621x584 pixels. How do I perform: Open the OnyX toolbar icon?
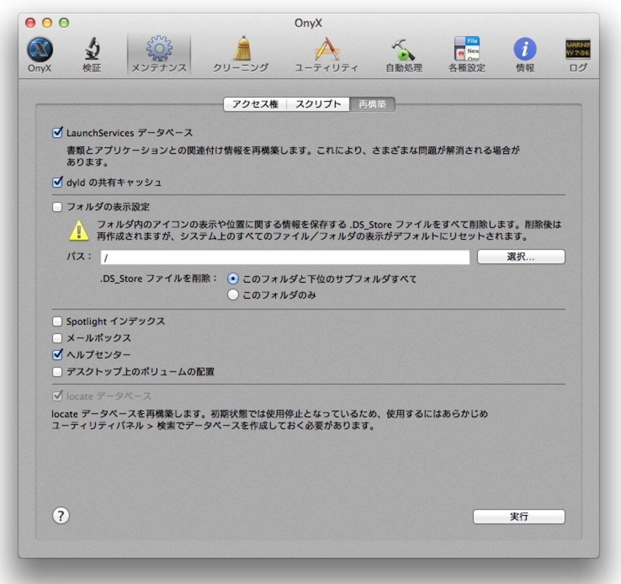40,54
